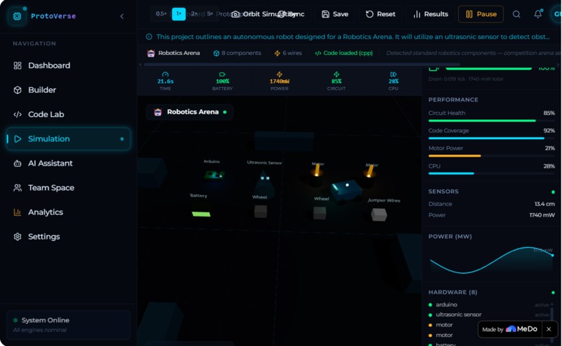Click the 6 wires lightning icon
562x346 pixels.
pos(277,53)
